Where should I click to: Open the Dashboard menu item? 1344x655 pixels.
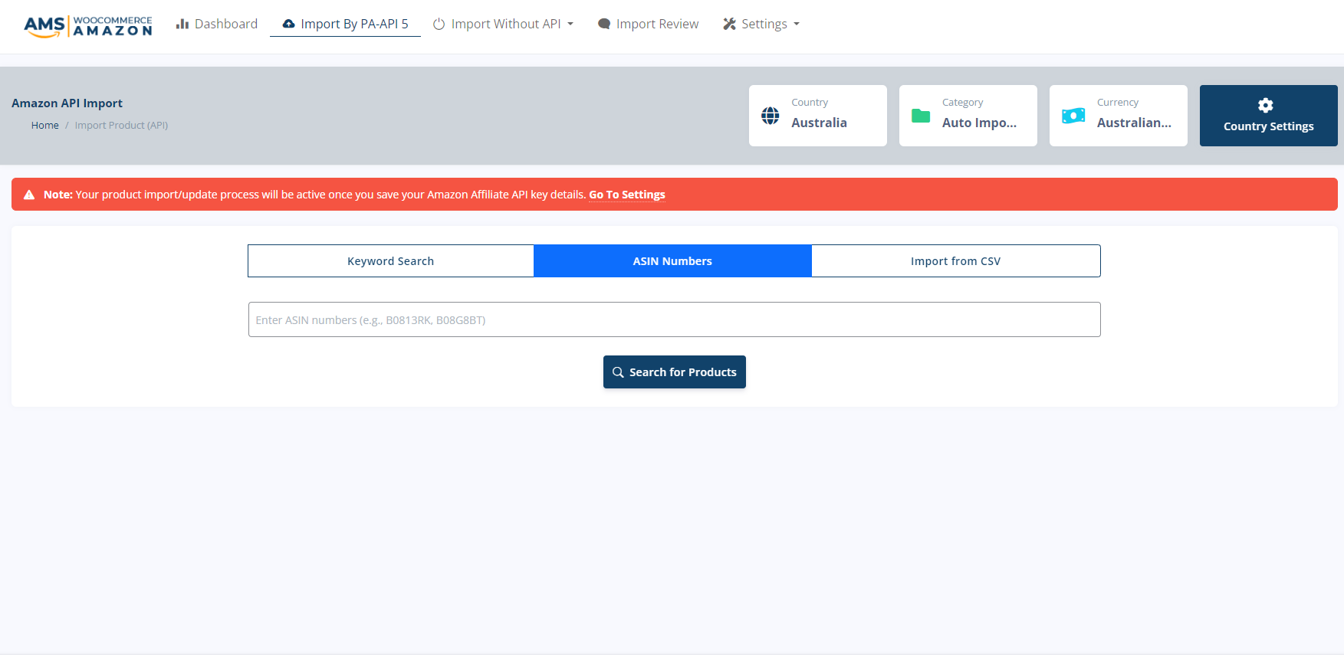[x=217, y=25]
